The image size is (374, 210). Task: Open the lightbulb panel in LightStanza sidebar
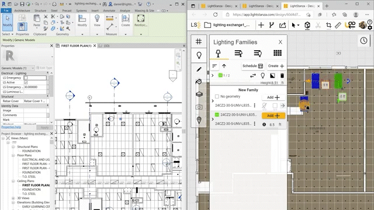tap(199, 55)
